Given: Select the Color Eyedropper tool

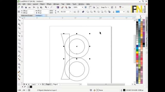Looking at the screenshot, I should click(x=19, y=72).
